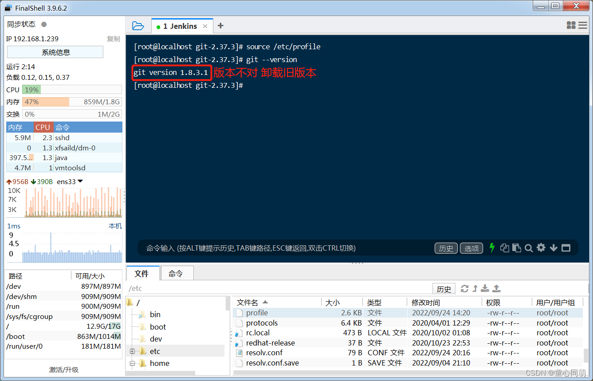The image size is (593, 381).
Task: Select the dev folder in tree
Action: pyautogui.click(x=156, y=339)
